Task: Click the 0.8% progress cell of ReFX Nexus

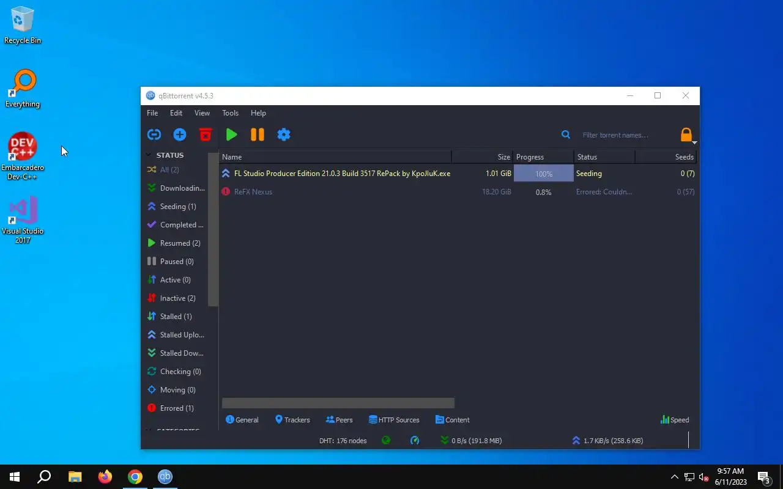Action: point(543,192)
